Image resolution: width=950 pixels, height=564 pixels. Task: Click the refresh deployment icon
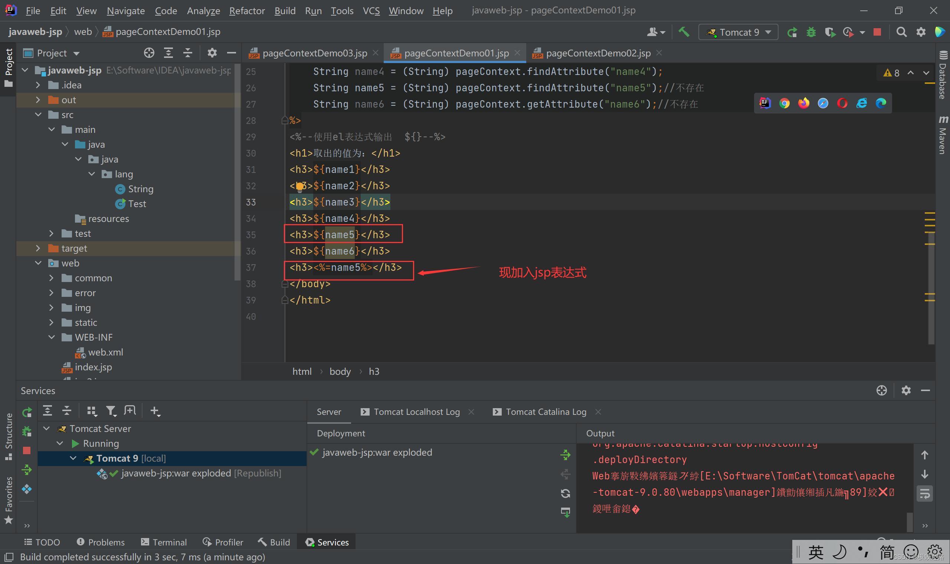(x=566, y=493)
